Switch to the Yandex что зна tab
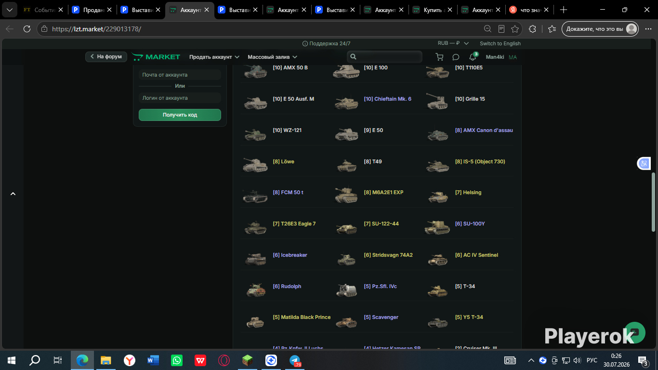 coord(529,10)
